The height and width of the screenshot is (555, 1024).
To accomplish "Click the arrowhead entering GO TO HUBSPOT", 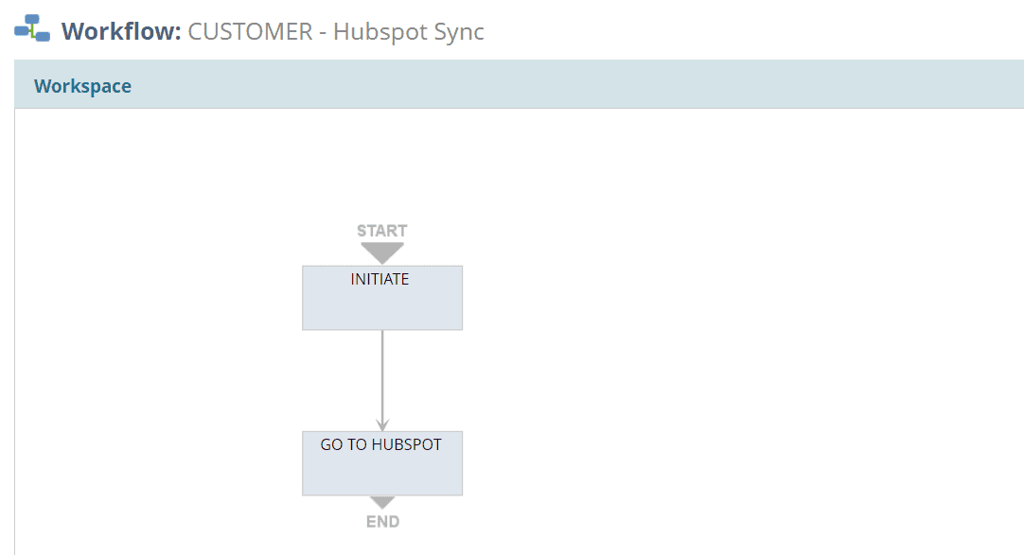I will [x=382, y=425].
